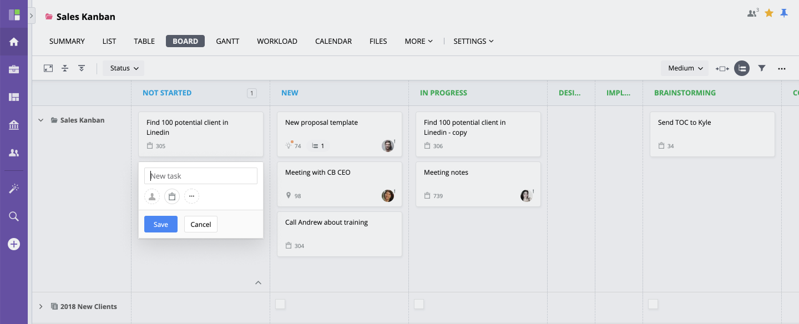Click the plus add icon in sidebar
The width and height of the screenshot is (799, 324).
click(14, 244)
